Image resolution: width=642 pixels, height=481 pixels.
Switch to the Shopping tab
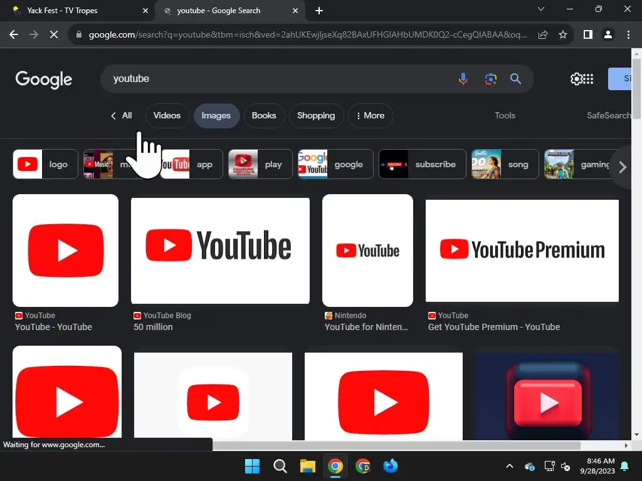tap(316, 116)
